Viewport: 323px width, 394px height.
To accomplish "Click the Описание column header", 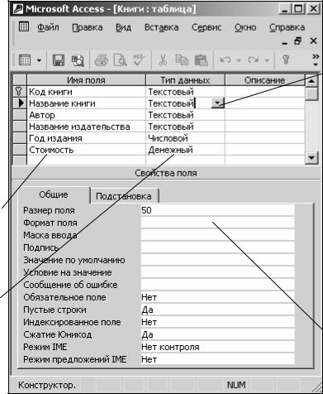I will [x=265, y=80].
